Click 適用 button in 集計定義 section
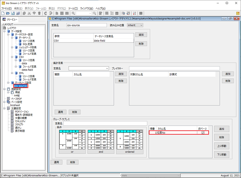241x178 pixels. click(x=60, y=112)
